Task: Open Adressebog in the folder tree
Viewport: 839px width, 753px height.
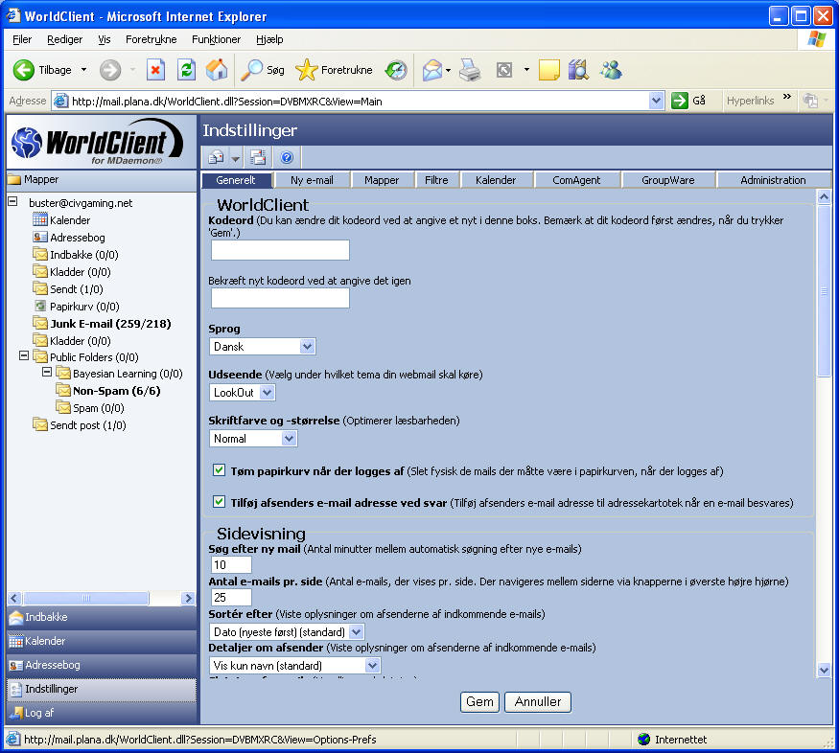Action: tap(77, 238)
